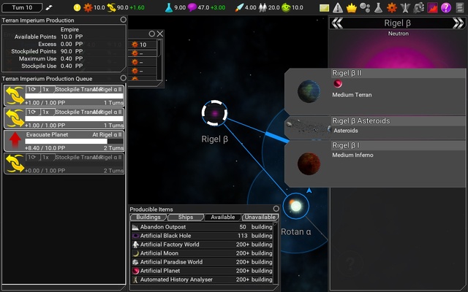Click the blue flask research icon showing 9.00

(x=169, y=8)
